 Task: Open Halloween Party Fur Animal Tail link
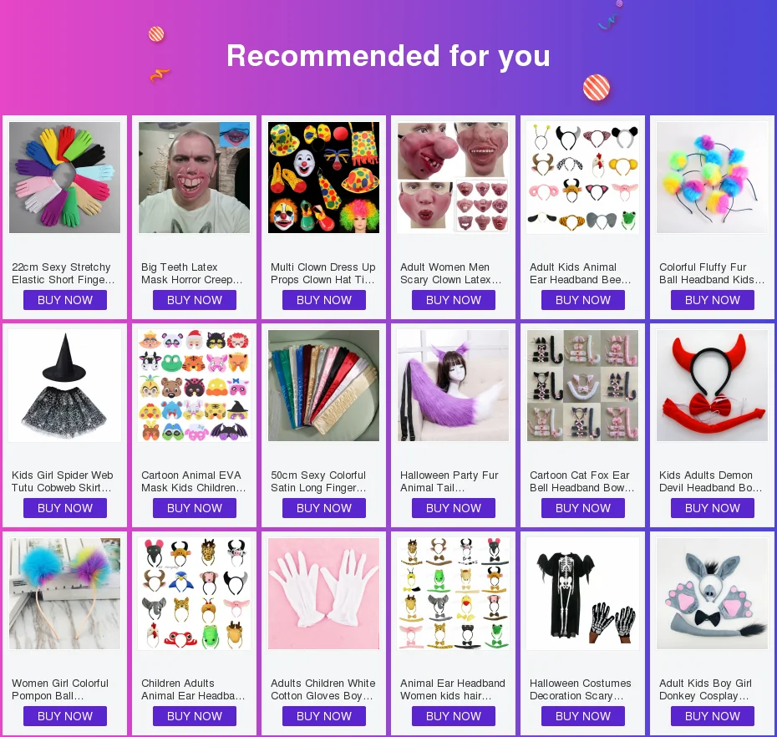click(x=449, y=481)
